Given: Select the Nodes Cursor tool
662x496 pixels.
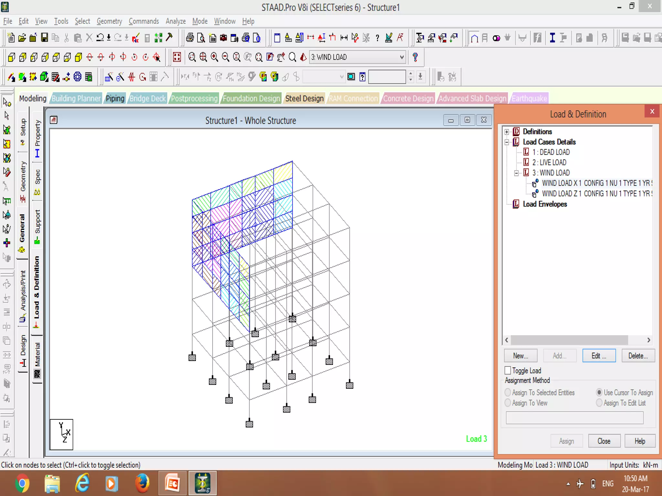Looking at the screenshot, I should (7, 102).
